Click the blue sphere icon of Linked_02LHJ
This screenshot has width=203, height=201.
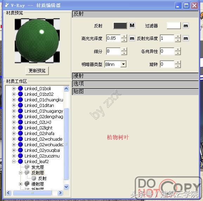pyautogui.click(x=20, y=122)
